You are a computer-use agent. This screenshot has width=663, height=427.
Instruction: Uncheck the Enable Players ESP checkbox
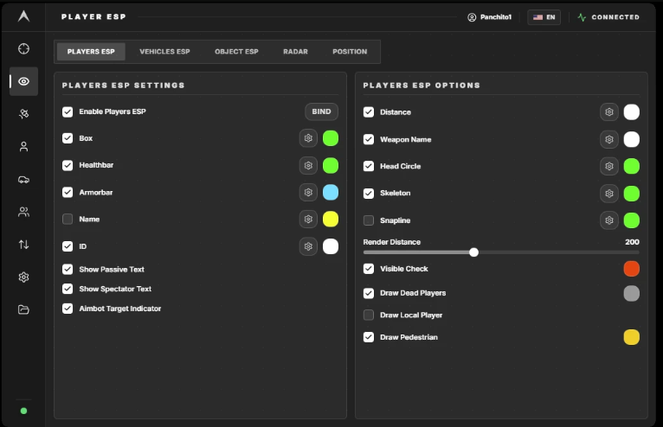pyautogui.click(x=68, y=112)
